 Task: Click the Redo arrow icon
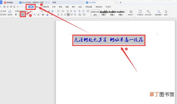(22, 7)
